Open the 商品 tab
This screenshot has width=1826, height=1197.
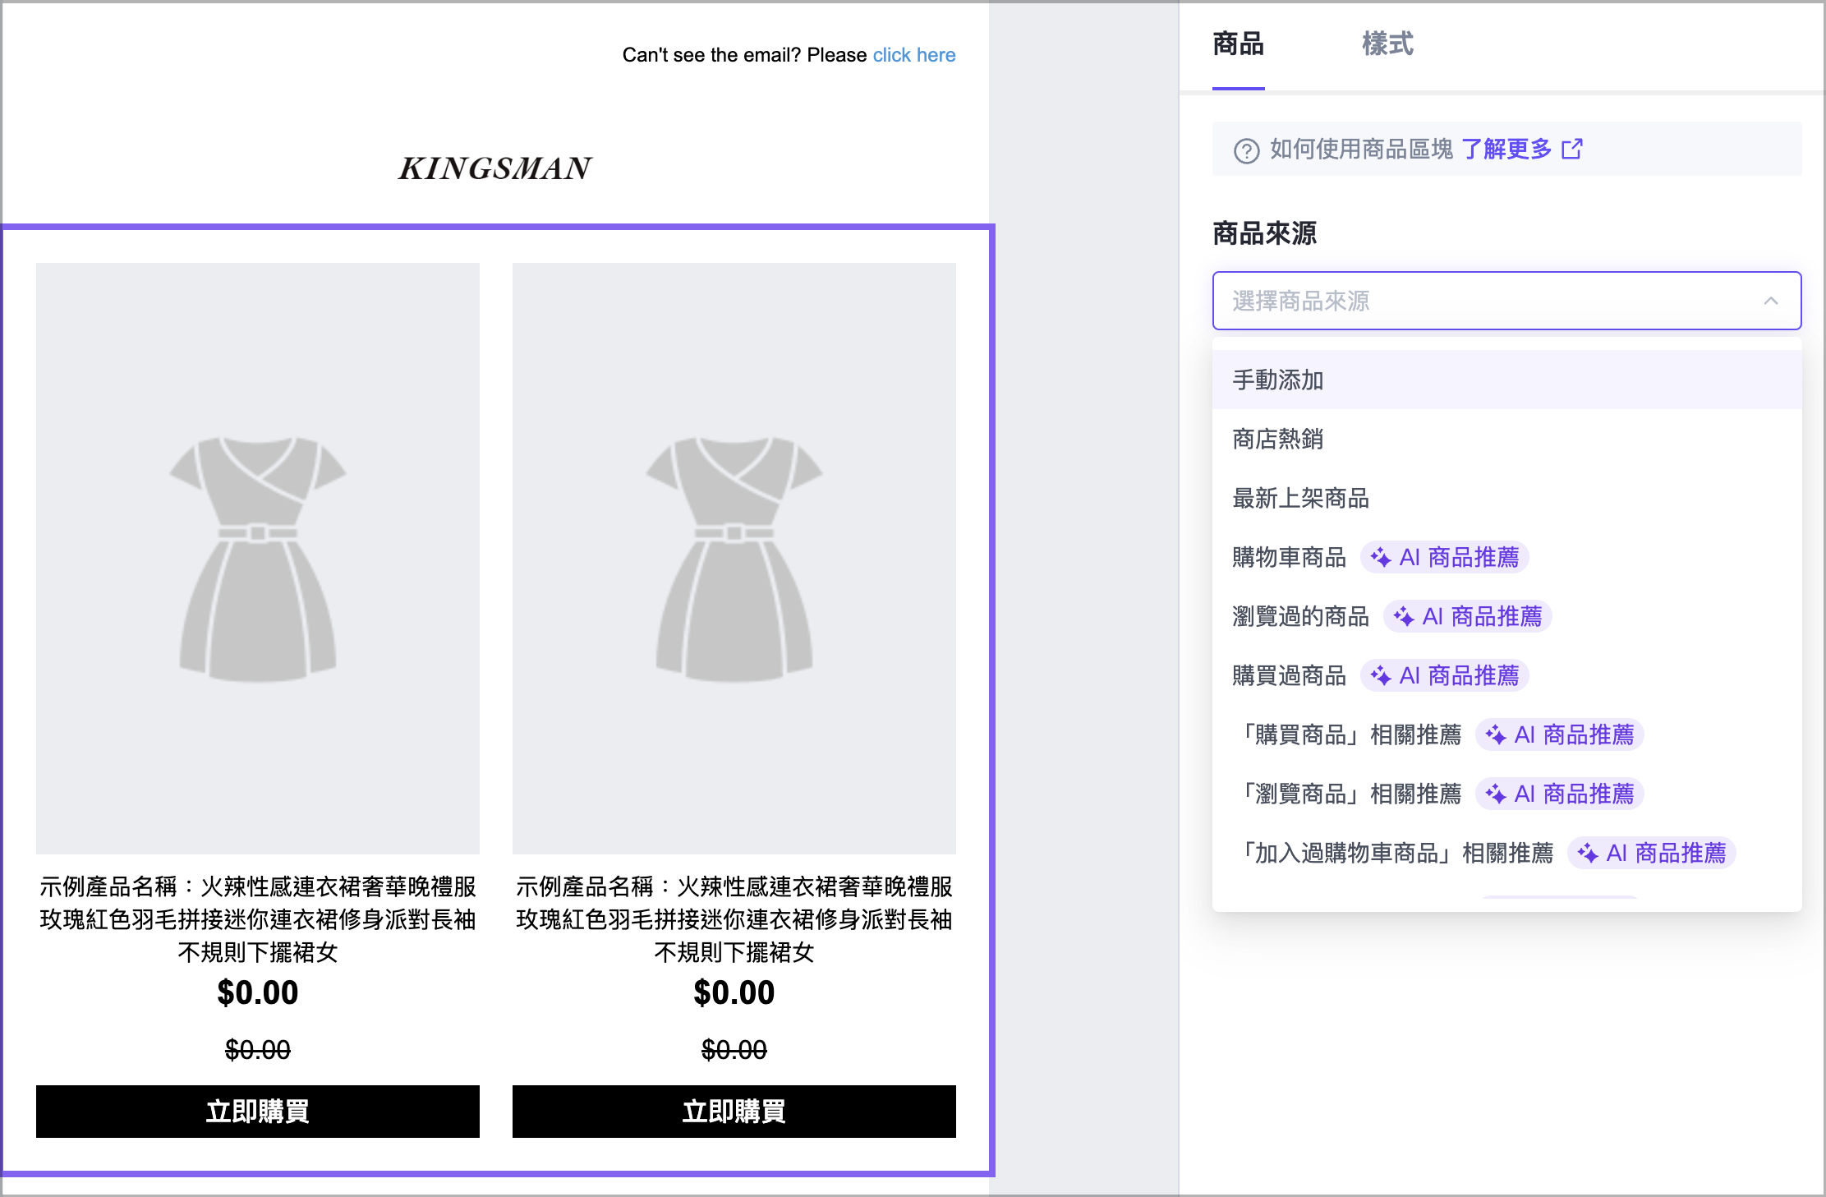(1238, 44)
